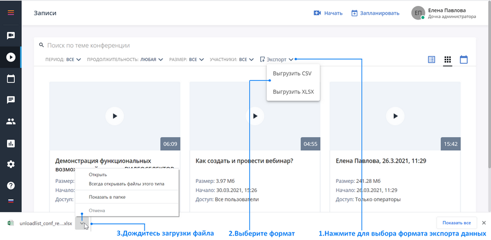Play the 04:55 webinar recording
Screen dimensions: 491x240
coord(255,116)
